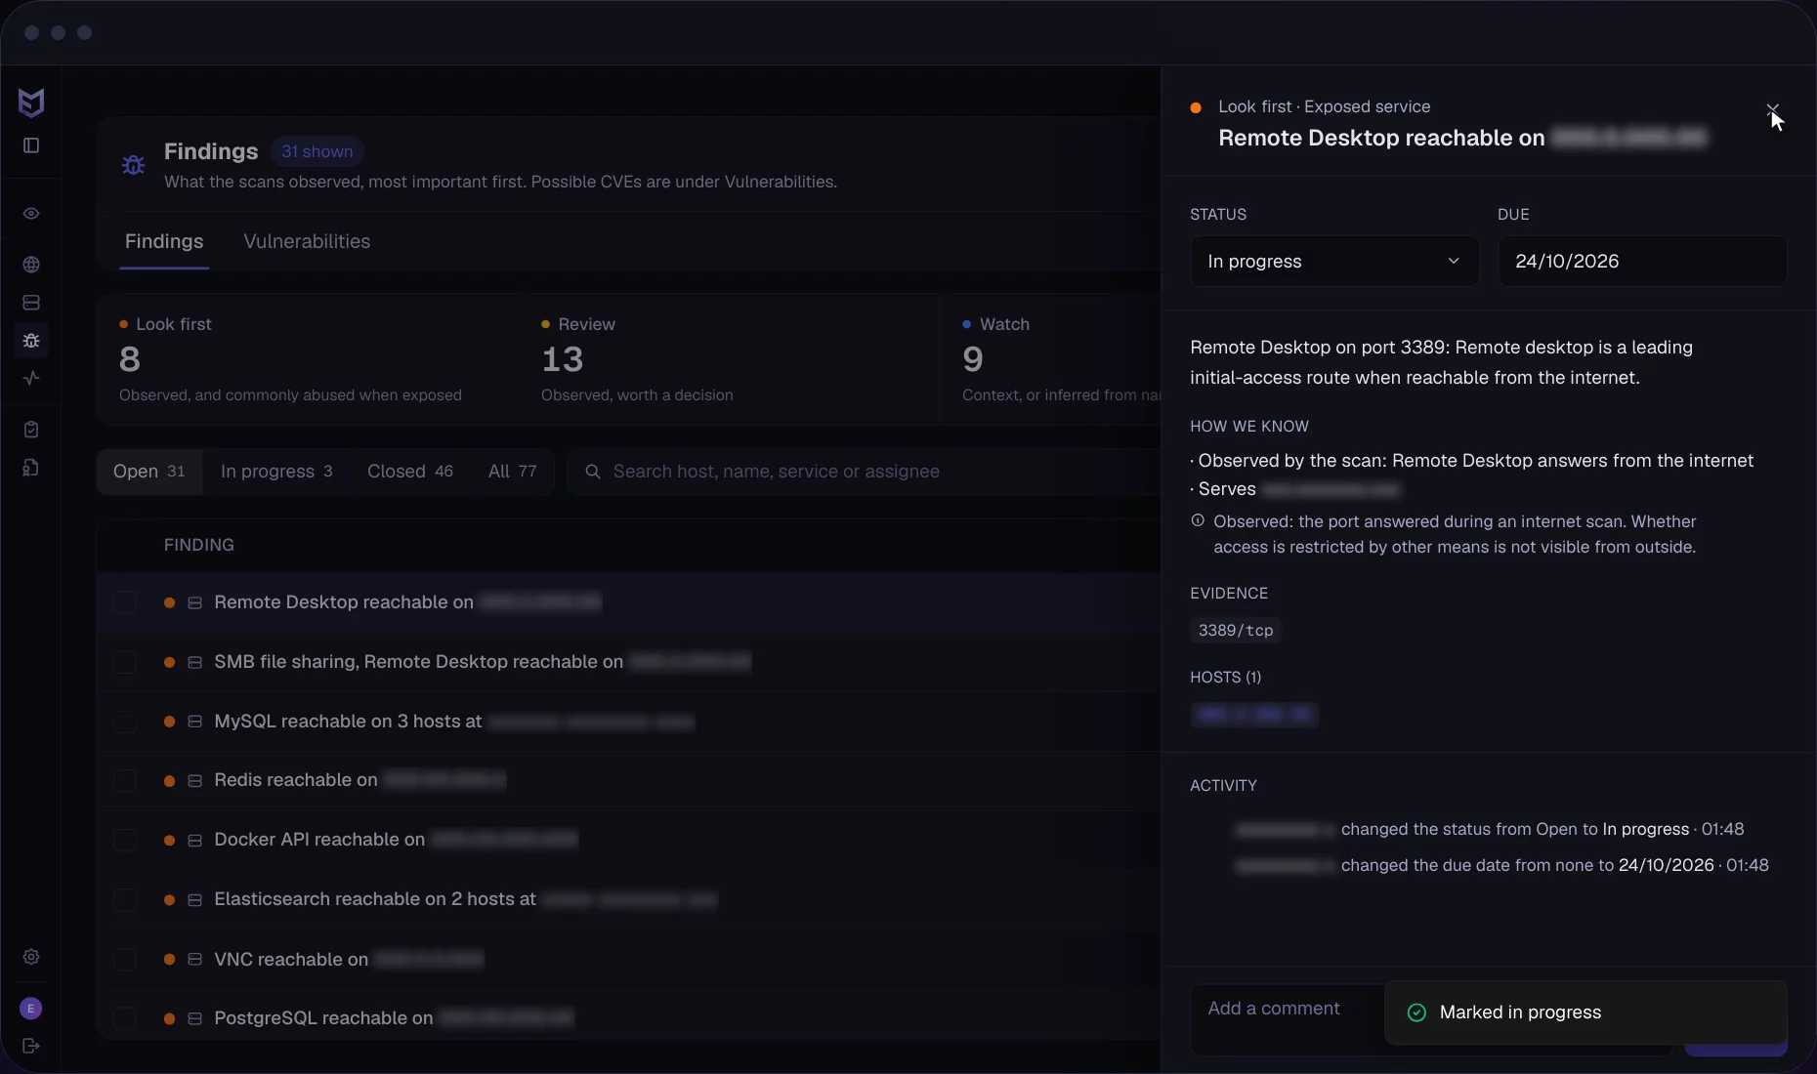The width and height of the screenshot is (1817, 1074).
Task: Open the eye overview icon in sidebar
Action: pyautogui.click(x=31, y=213)
